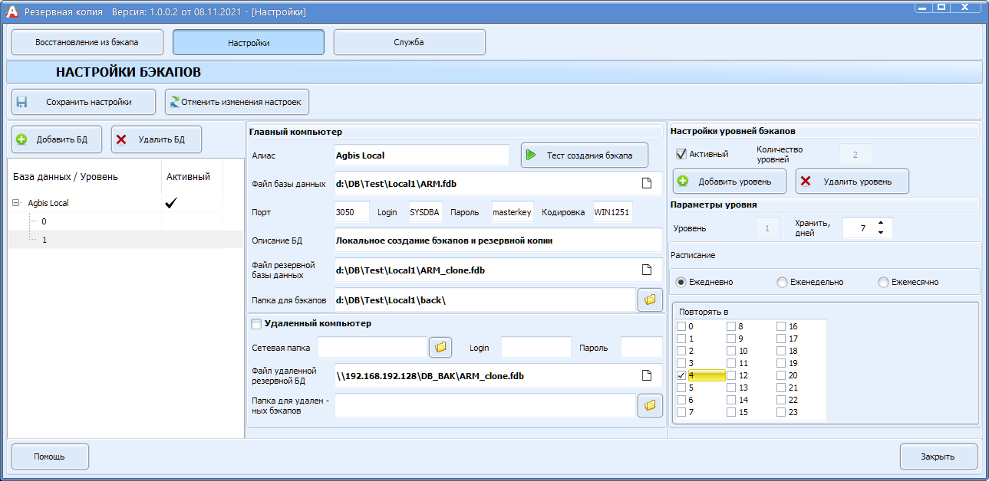Screen dimensions: 989x481
Task: Select Agbis Local tree row
Action: click(126, 203)
